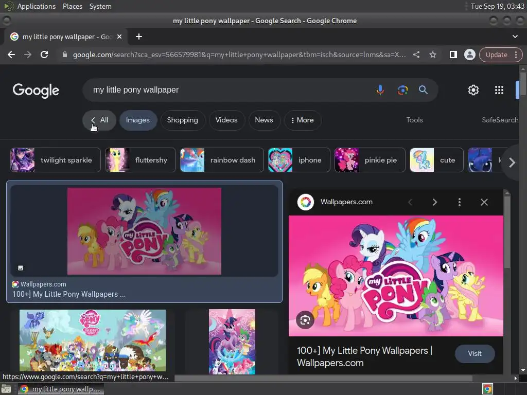Go back with the browser back arrow
Image resolution: width=527 pixels, height=395 pixels.
[x=11, y=55]
